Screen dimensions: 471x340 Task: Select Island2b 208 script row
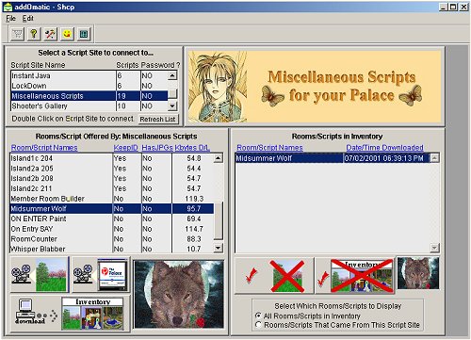(x=112, y=178)
